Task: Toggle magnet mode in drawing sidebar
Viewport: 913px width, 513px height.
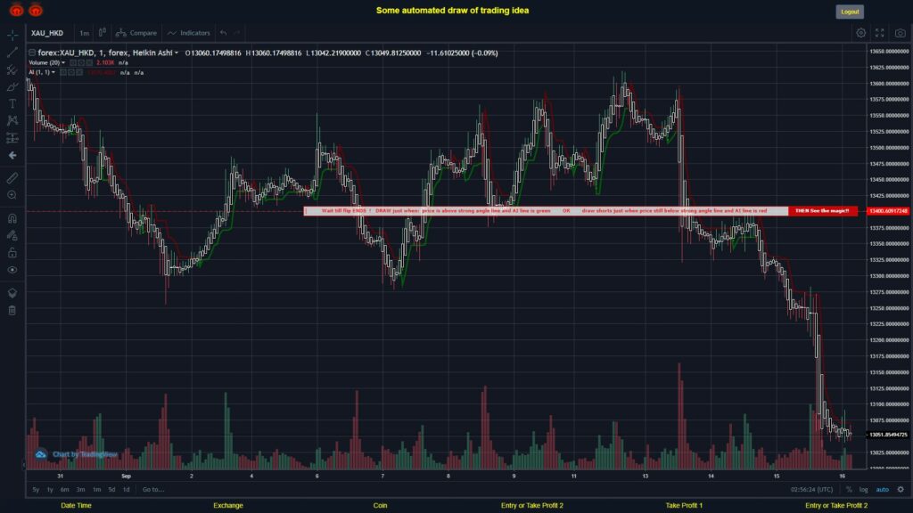Action: [11, 218]
